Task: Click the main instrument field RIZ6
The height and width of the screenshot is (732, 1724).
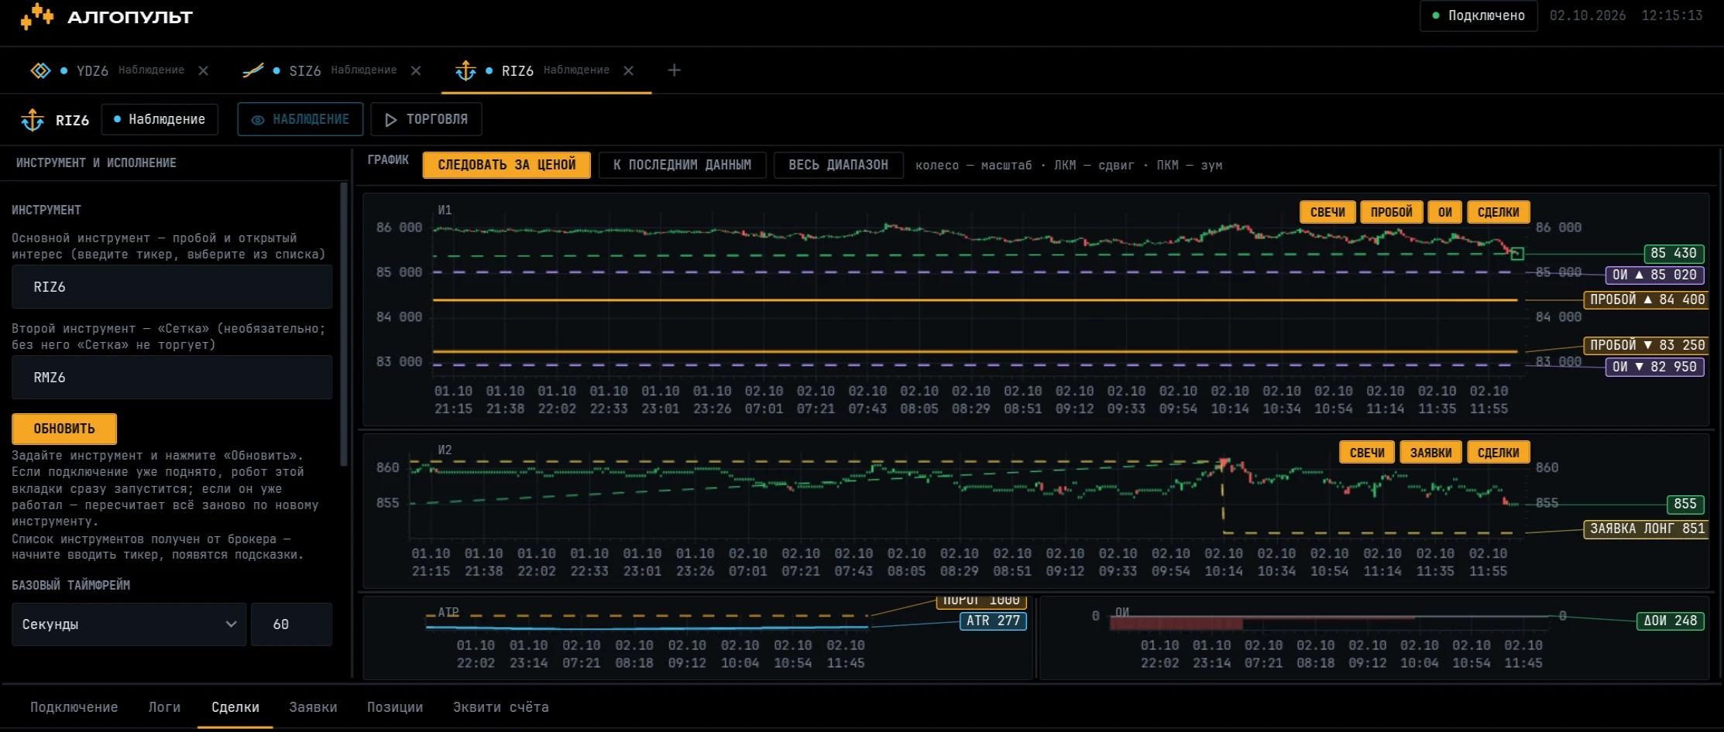Action: tap(172, 287)
